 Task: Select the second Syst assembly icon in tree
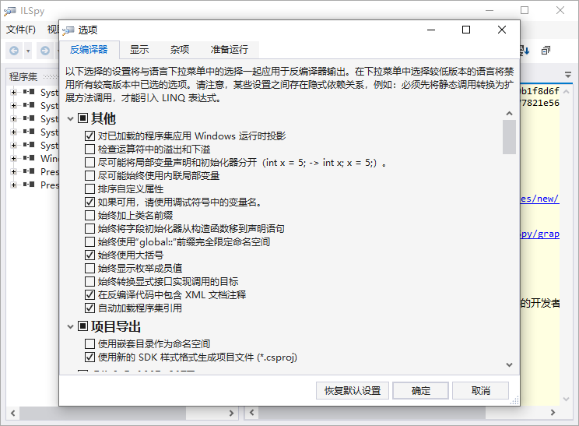point(29,105)
